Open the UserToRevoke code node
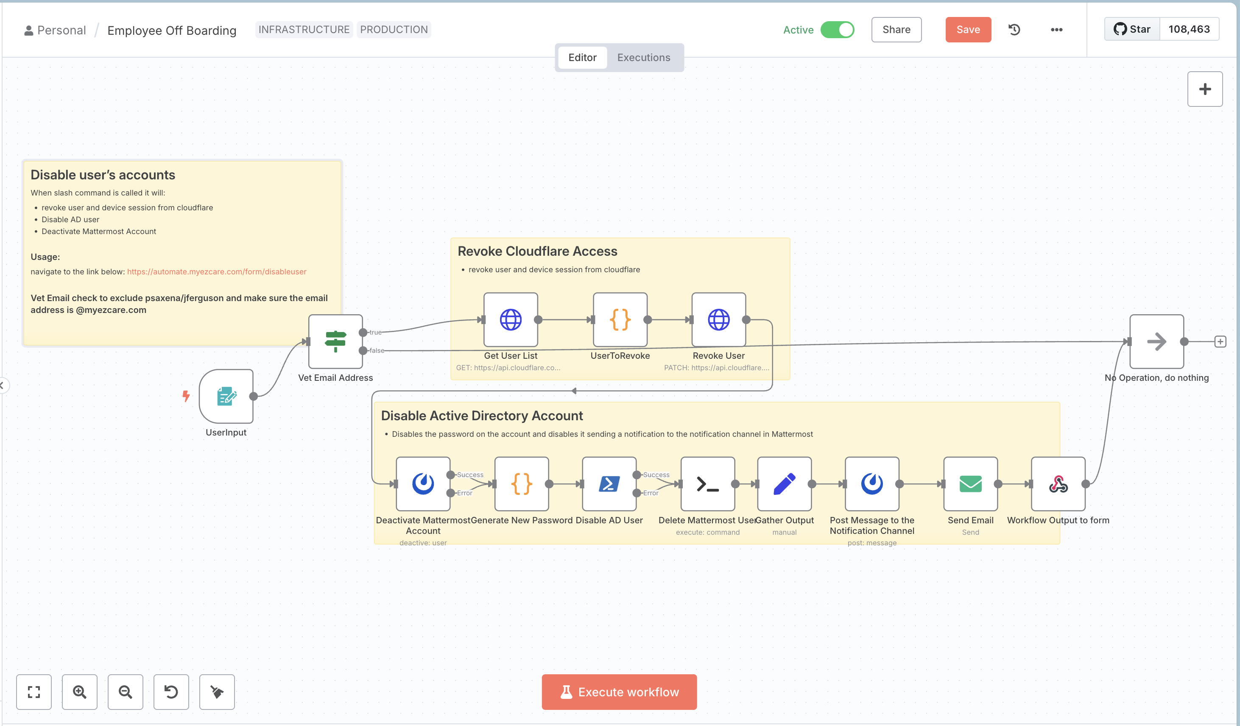This screenshot has height=726, width=1240. coord(620,319)
